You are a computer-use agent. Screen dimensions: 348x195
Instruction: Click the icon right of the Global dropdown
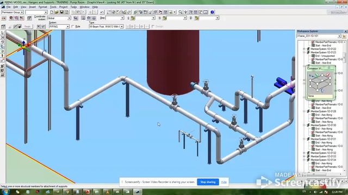[76, 18]
